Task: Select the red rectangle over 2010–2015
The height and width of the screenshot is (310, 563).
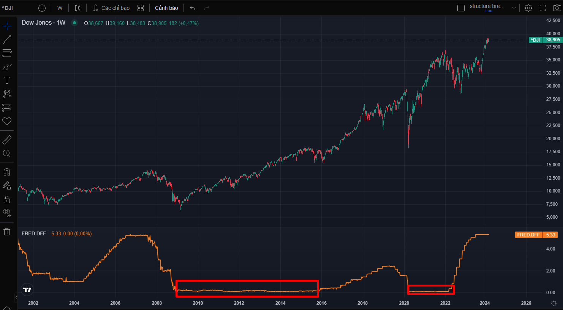Action: [x=247, y=281]
